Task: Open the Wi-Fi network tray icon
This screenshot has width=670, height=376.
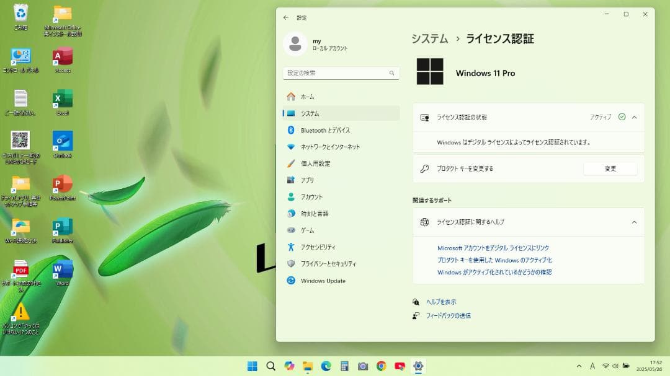Action: pyautogui.click(x=605, y=366)
